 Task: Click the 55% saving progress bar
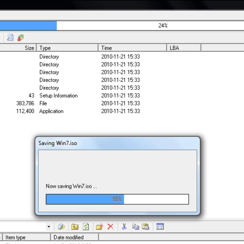click(117, 199)
